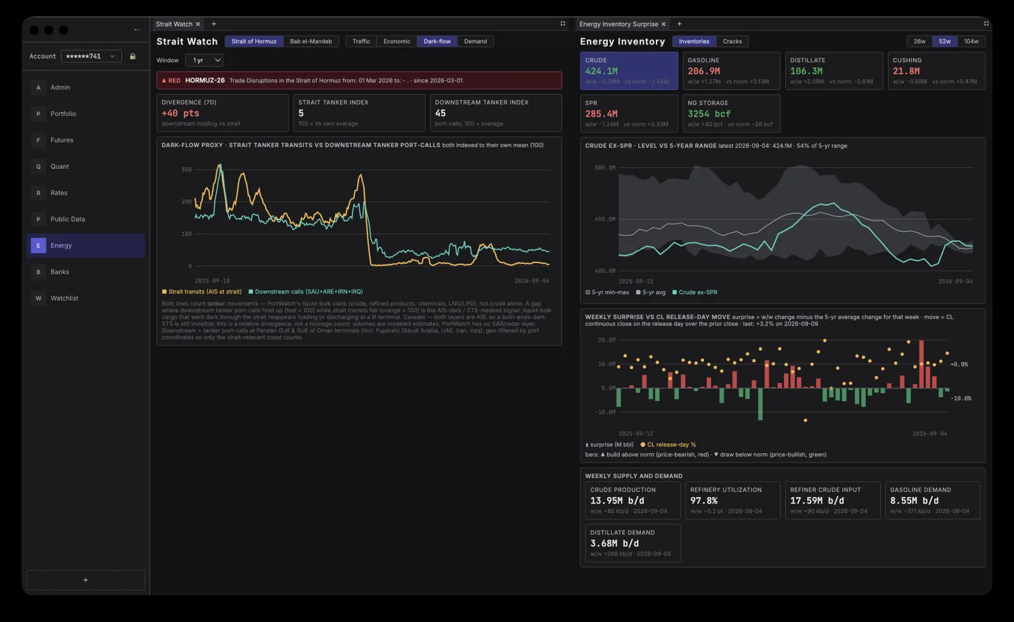
Task: Open Quant sidebar icon
Action: click(39, 167)
